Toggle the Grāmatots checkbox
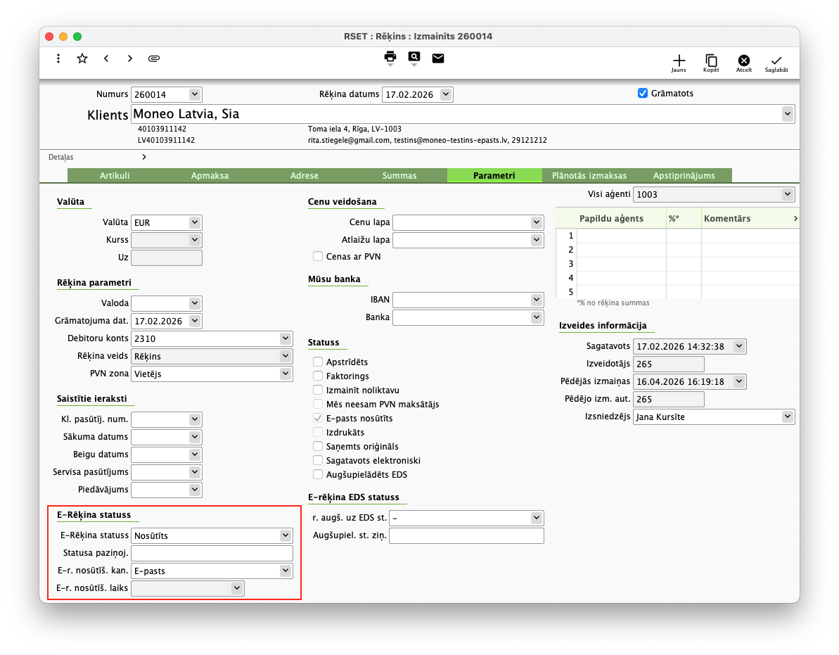Viewport: 839px width, 655px height. [642, 93]
